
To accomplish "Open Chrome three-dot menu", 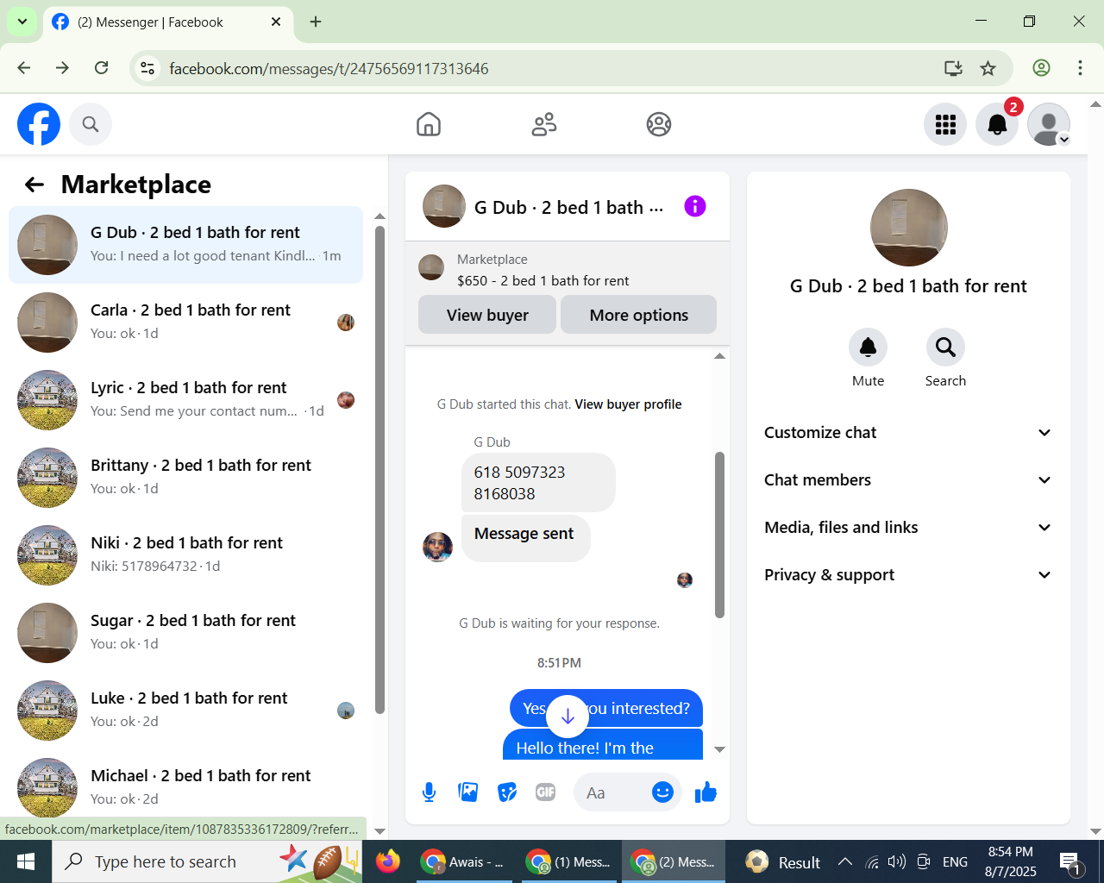I will [1080, 68].
